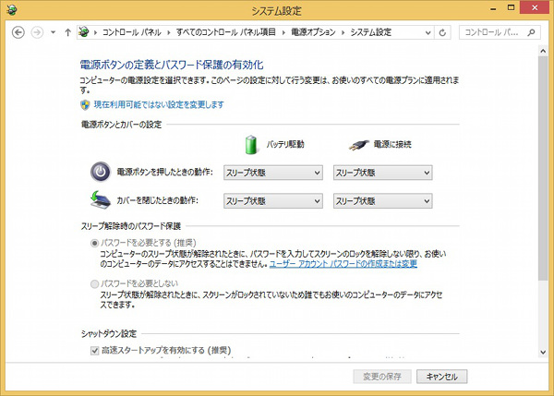Click the laptop lid close icon
This screenshot has height=396, width=554.
[x=100, y=200]
